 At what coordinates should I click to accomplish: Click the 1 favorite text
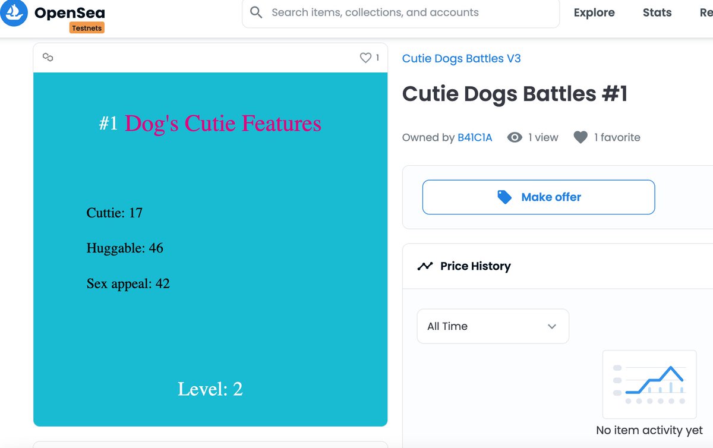tap(617, 137)
